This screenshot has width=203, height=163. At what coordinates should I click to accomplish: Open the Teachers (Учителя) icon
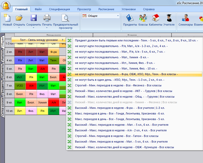(x=169, y=18)
